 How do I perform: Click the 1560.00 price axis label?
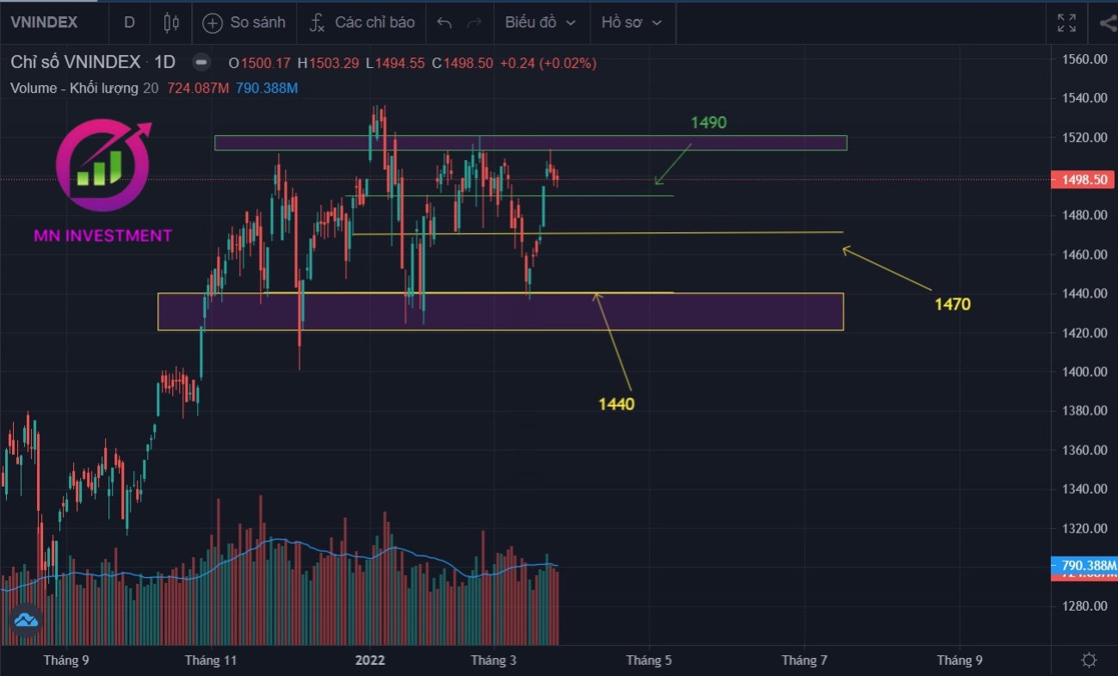pos(1083,59)
